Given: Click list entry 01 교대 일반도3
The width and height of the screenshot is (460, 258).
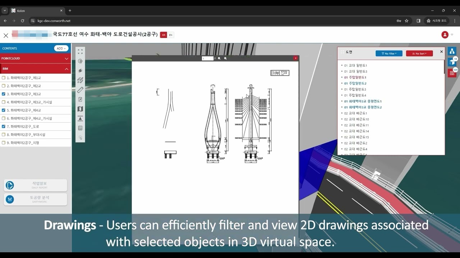Looking at the screenshot, I should pos(355,71).
